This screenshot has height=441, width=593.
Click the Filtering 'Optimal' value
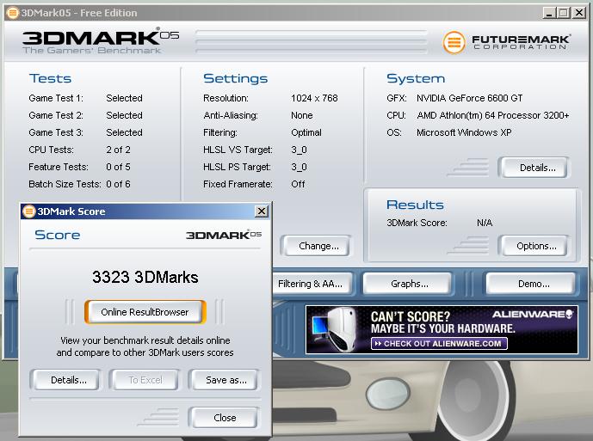pyautogui.click(x=306, y=132)
